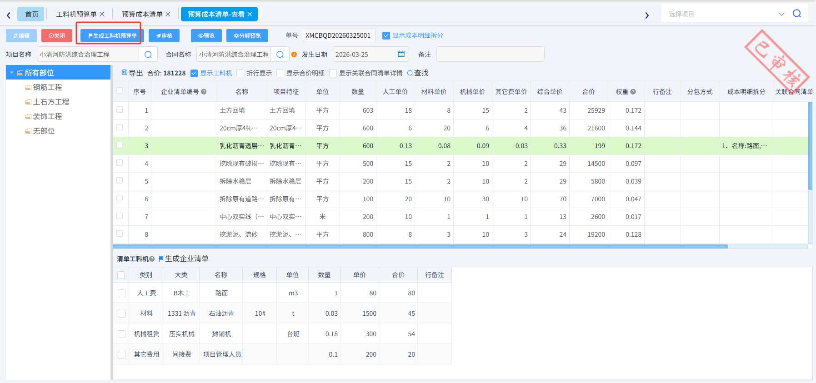Enable the 折行显示 checkbox
The image size is (816, 383).
tap(240, 73)
